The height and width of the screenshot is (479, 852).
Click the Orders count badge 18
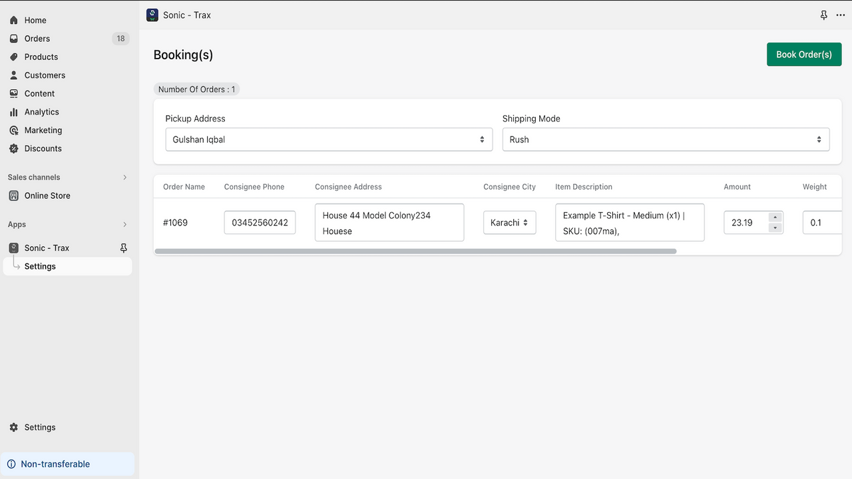pyautogui.click(x=120, y=39)
